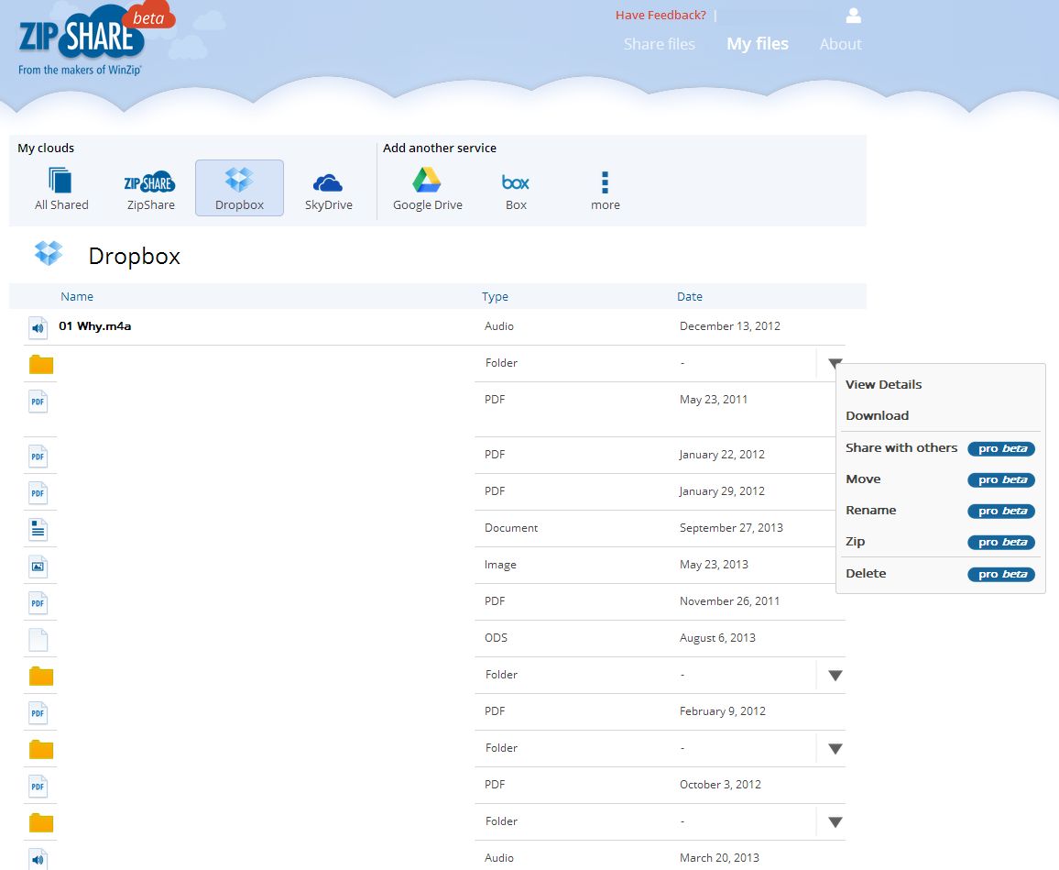The image size is (1059, 870).
Task: Go to the About page
Action: click(x=840, y=44)
